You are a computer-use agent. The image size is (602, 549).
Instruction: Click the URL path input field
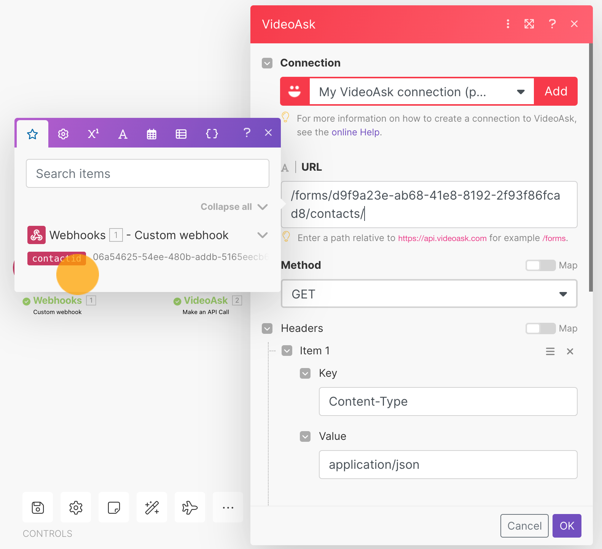pyautogui.click(x=429, y=205)
